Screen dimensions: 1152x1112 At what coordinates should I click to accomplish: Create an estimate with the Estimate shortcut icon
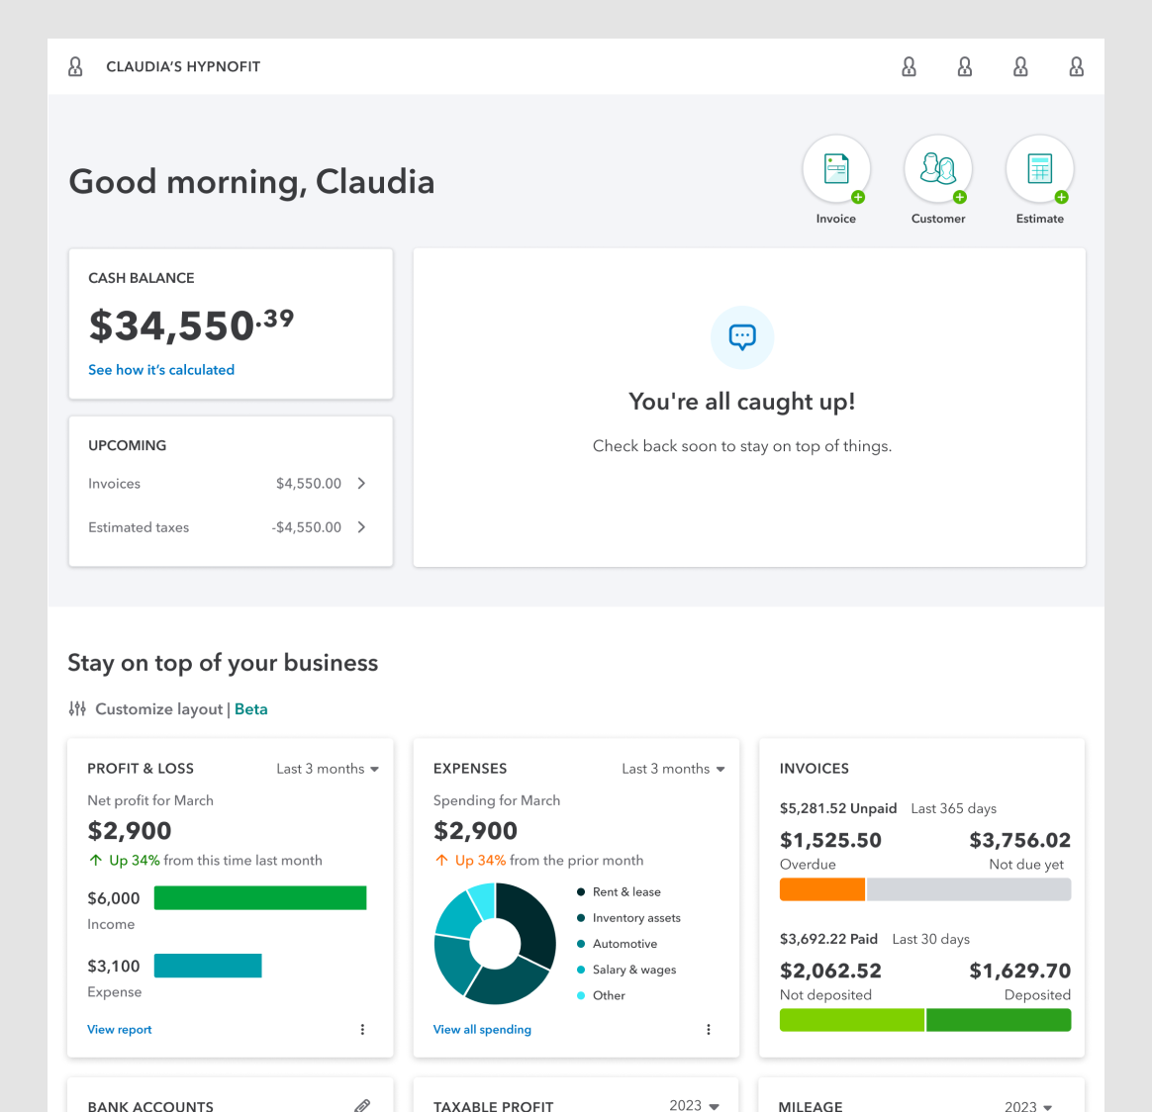[1040, 168]
